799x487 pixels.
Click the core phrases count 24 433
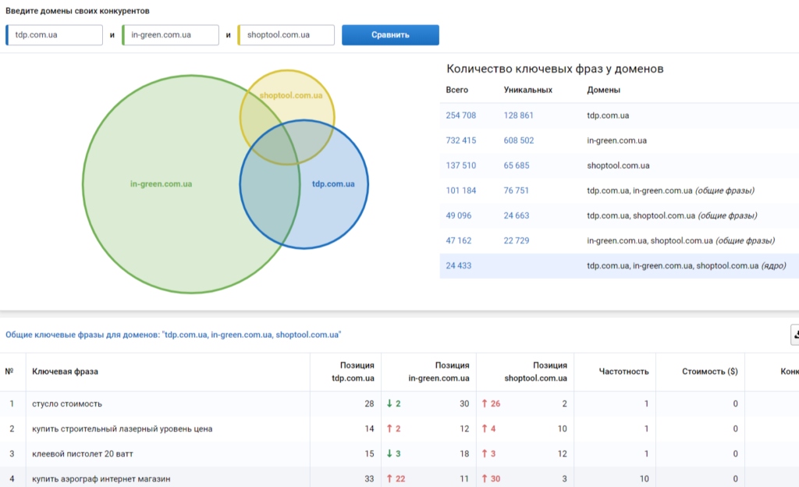[460, 266]
